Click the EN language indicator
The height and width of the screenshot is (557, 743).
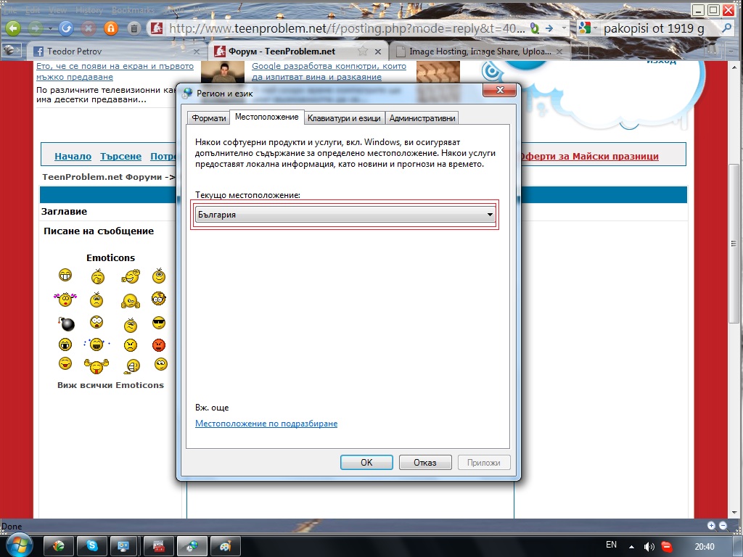point(611,545)
